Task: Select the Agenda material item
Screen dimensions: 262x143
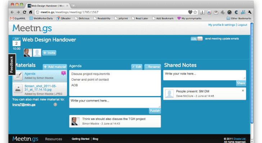Action: point(40,76)
